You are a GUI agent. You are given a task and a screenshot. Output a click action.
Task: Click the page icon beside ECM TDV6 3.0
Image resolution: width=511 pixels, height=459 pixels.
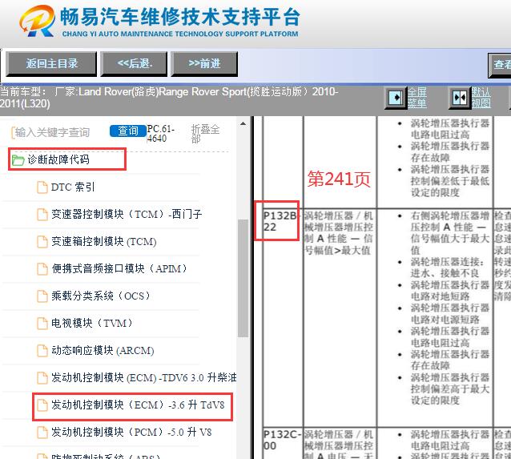tap(42, 378)
